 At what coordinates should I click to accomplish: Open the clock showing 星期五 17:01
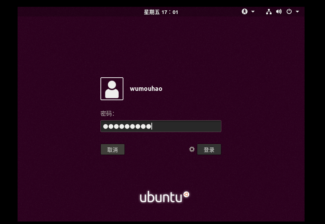pyautogui.click(x=161, y=12)
